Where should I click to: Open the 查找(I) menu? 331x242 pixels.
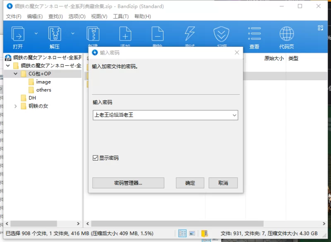pos(55,17)
